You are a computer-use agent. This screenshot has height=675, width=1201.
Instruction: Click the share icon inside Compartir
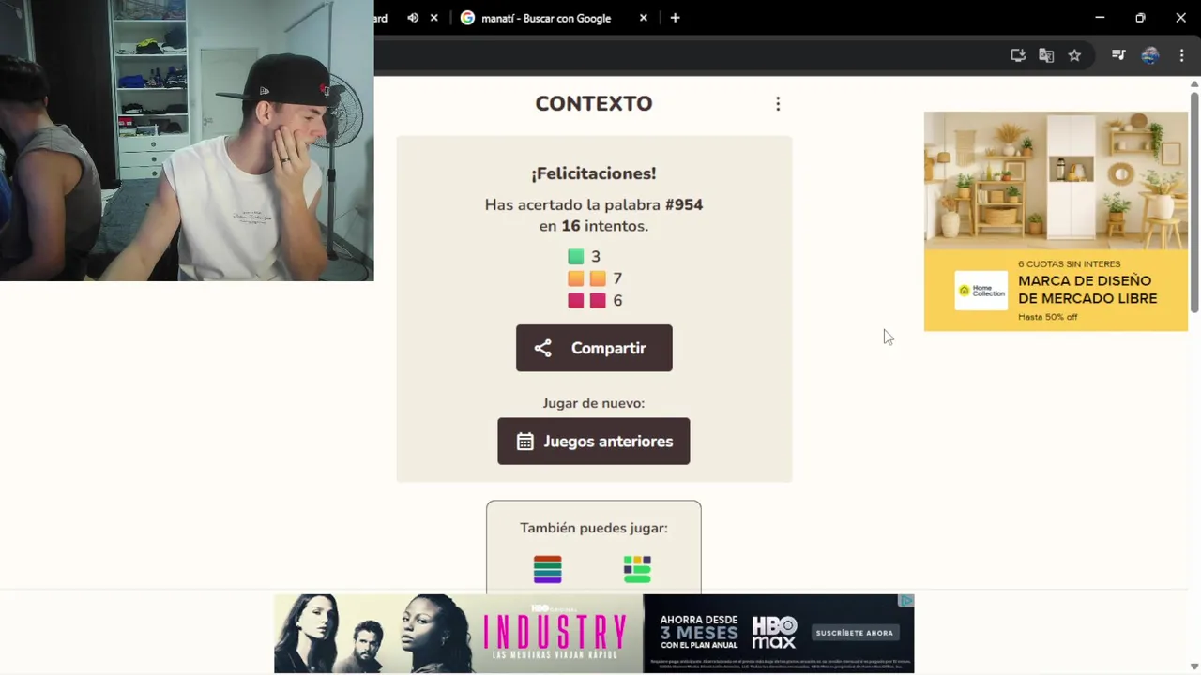(x=543, y=348)
